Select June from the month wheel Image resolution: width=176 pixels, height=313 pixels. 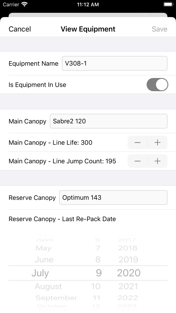point(44,259)
